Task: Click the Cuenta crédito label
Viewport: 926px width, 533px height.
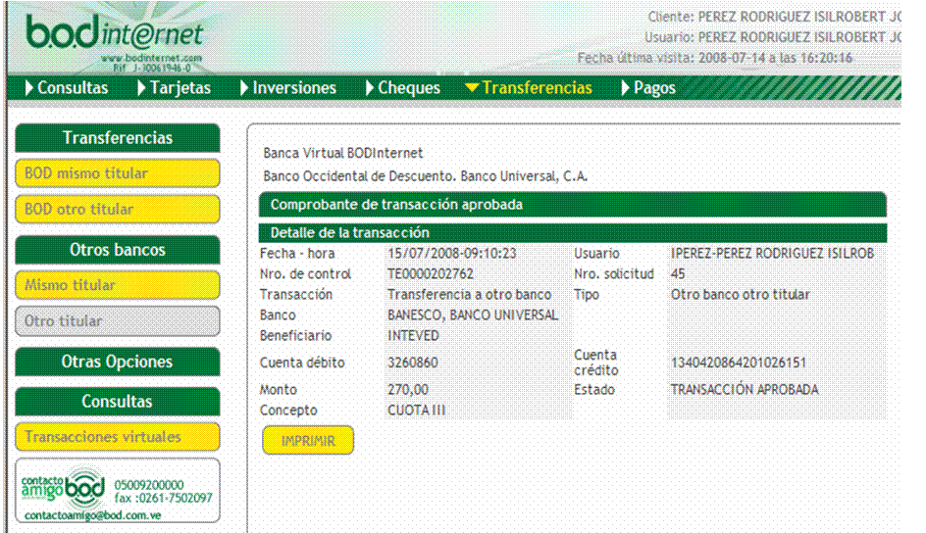Action: pyautogui.click(x=596, y=363)
